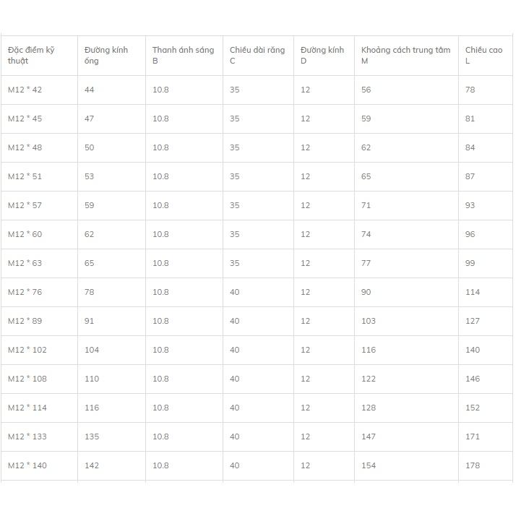Click the M12 * 76 specification cell
This screenshot has height=516, width=516.
click(25, 292)
